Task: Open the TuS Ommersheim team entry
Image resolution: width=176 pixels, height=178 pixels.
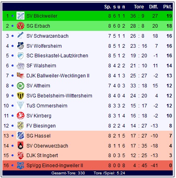Action: (x=47, y=106)
